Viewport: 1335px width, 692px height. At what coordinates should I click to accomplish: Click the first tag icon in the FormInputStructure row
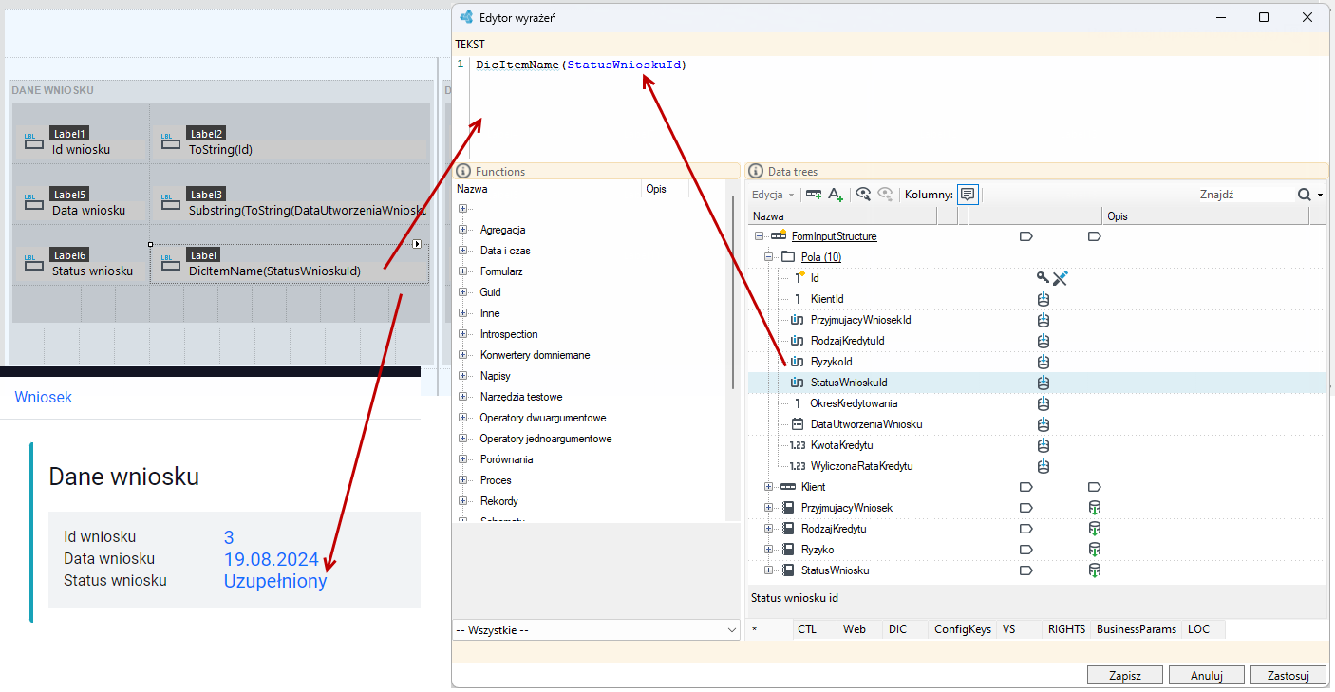point(1025,236)
